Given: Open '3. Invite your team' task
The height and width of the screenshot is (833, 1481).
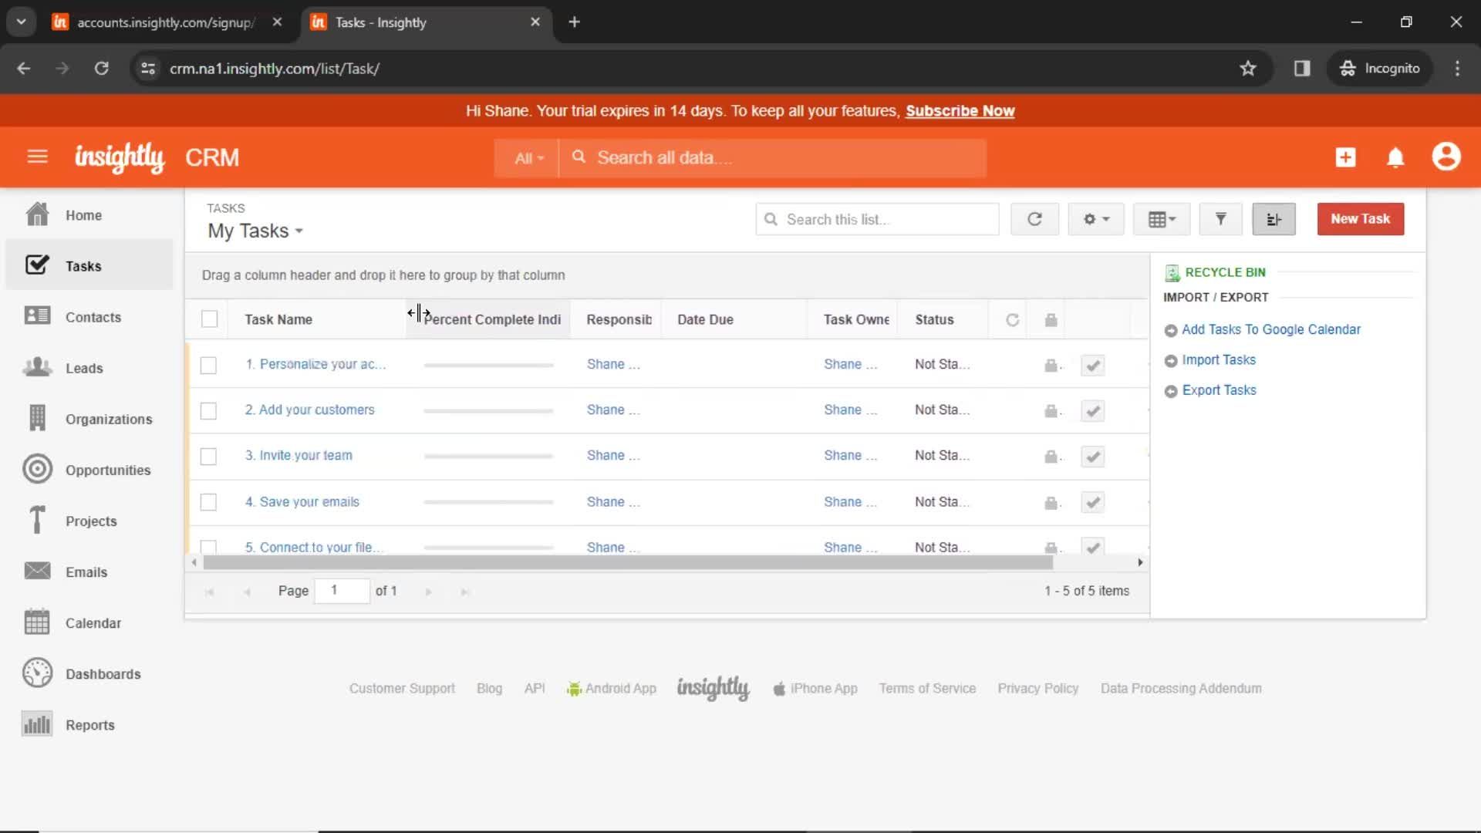Looking at the screenshot, I should click(299, 455).
